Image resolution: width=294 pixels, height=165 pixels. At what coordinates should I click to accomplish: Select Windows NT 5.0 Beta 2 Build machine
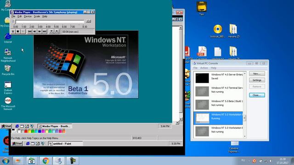(219, 104)
